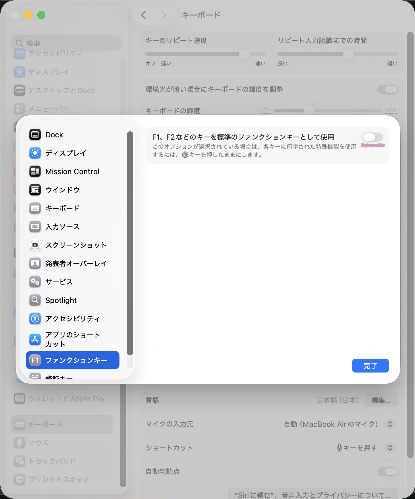The width and height of the screenshot is (415, 499).
Task: Click the ウォレットとApple Pay icon
Action: click(20, 398)
